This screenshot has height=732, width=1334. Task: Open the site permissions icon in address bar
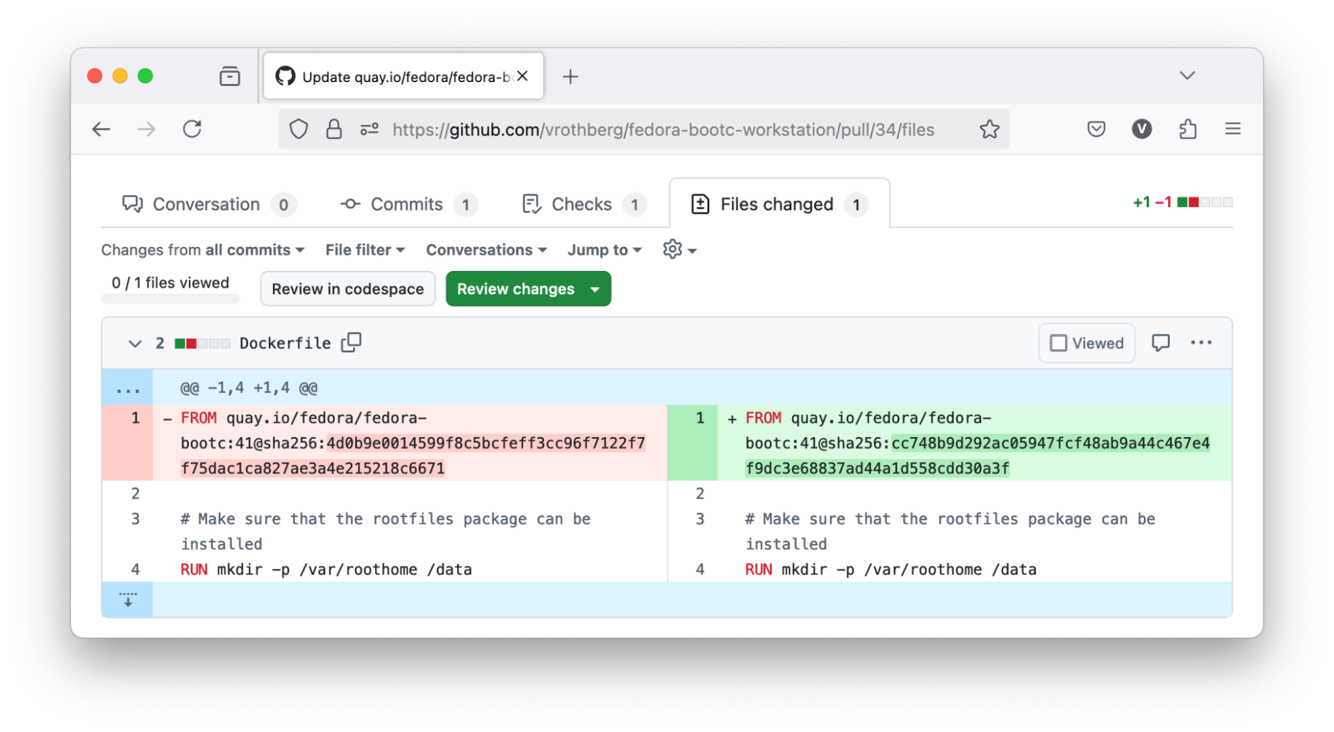click(369, 129)
